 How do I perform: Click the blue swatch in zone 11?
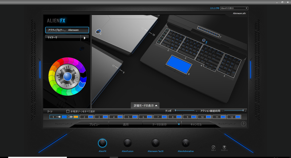[223, 117]
